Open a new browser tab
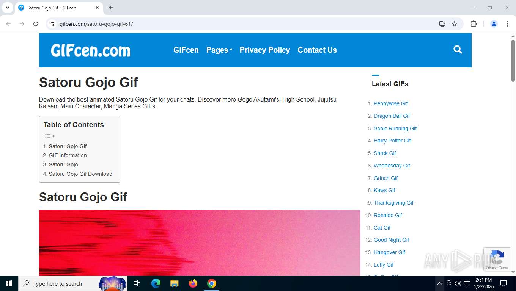516x291 pixels. pos(111,8)
